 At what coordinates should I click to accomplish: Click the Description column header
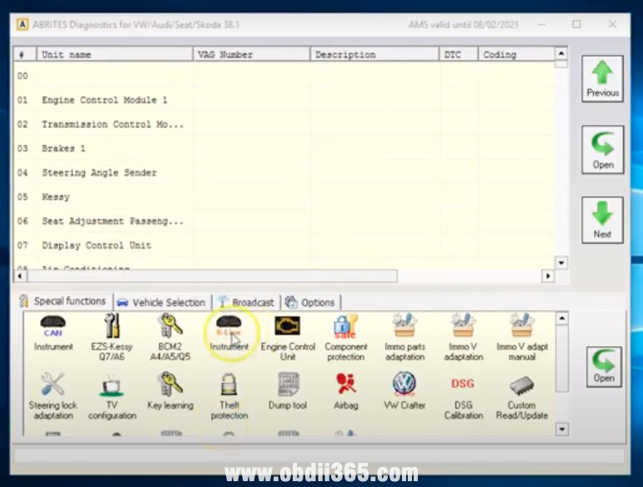(x=374, y=54)
